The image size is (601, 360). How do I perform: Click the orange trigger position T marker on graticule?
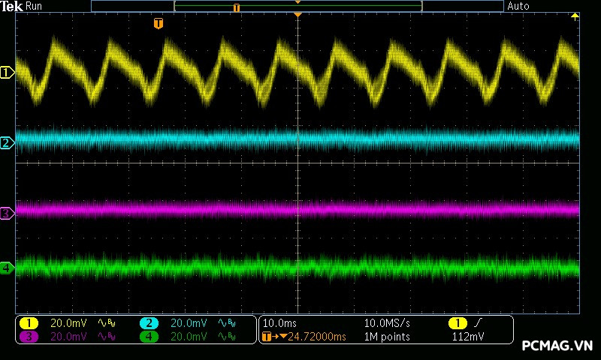(x=158, y=24)
